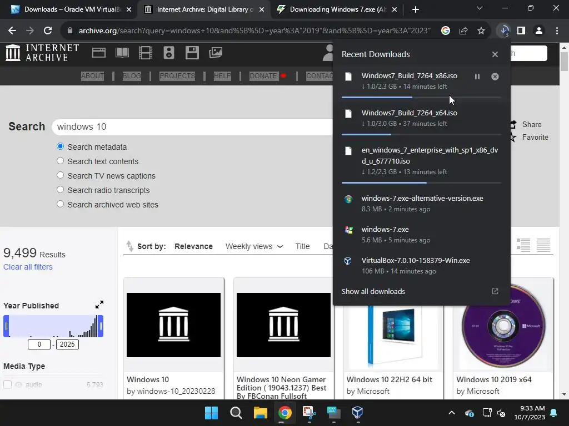The image size is (569, 426).
Task: Open the Video film strip icon
Action: (146, 53)
